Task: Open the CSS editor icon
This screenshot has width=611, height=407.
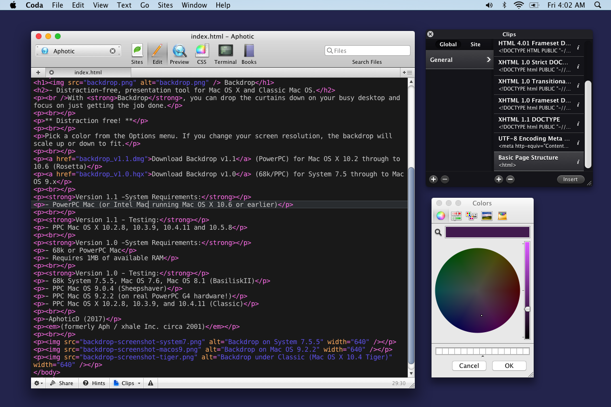Action: click(x=201, y=51)
